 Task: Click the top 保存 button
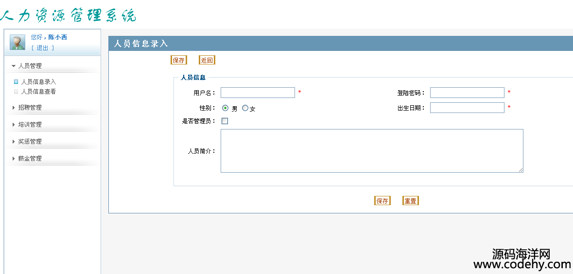pyautogui.click(x=179, y=60)
